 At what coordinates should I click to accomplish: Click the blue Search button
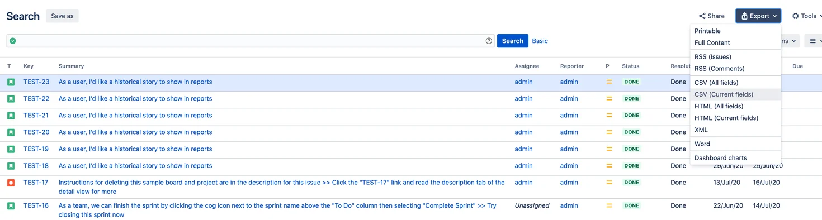click(512, 41)
